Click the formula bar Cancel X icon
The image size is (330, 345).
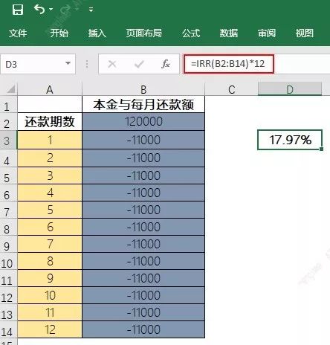coord(112,65)
